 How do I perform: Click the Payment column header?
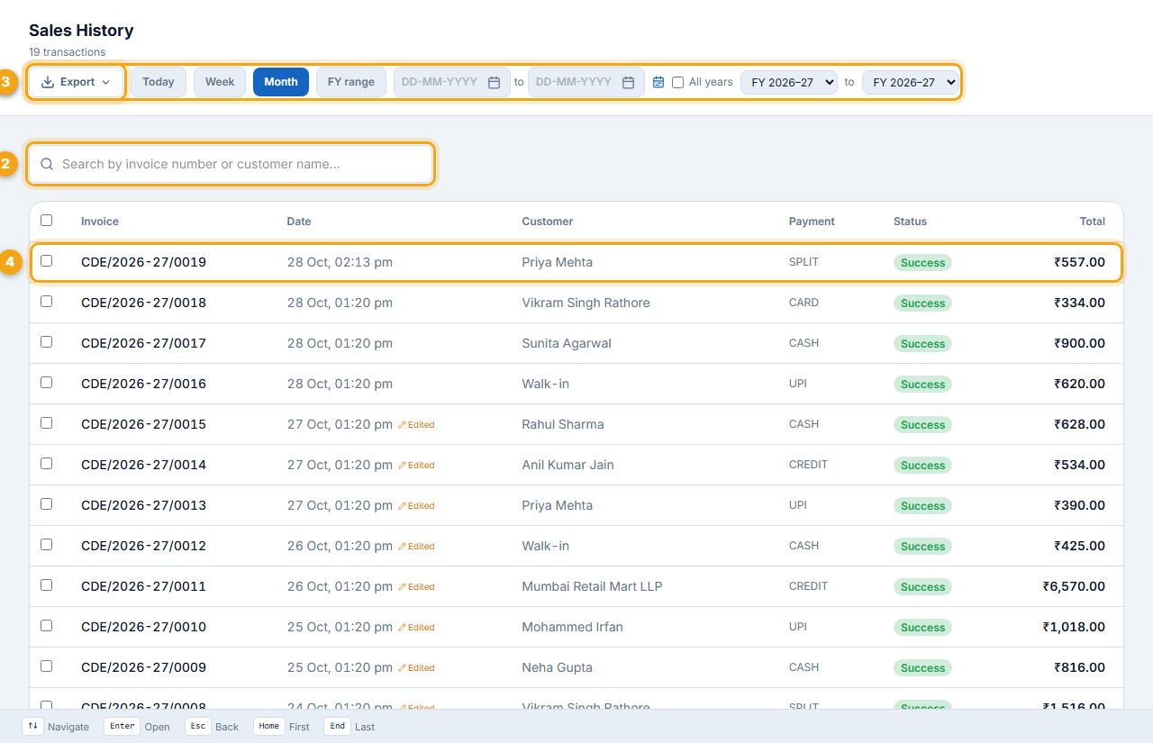coord(812,222)
